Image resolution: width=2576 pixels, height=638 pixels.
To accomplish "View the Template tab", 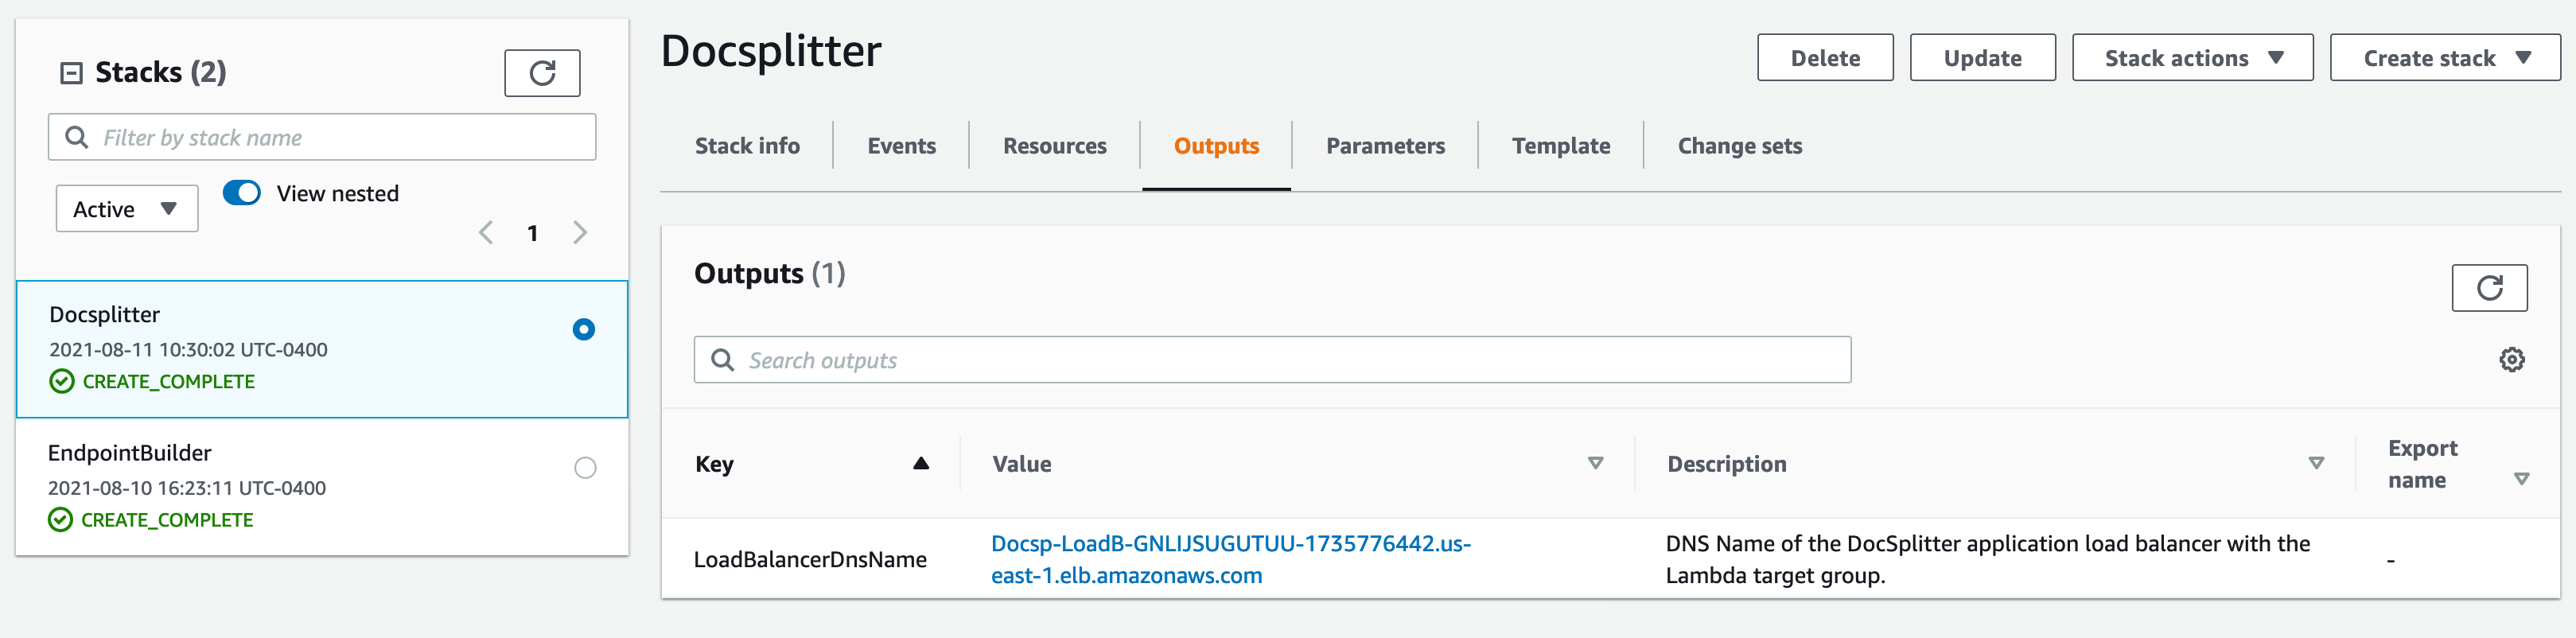I will click(1561, 146).
